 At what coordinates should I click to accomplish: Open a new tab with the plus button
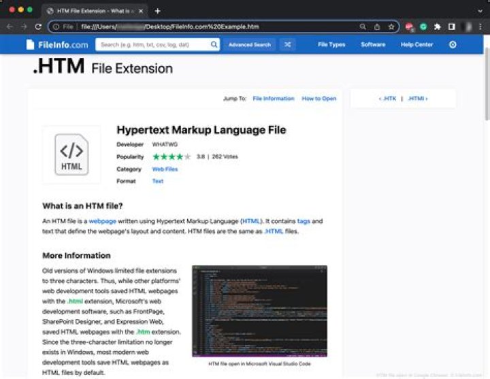158,11
